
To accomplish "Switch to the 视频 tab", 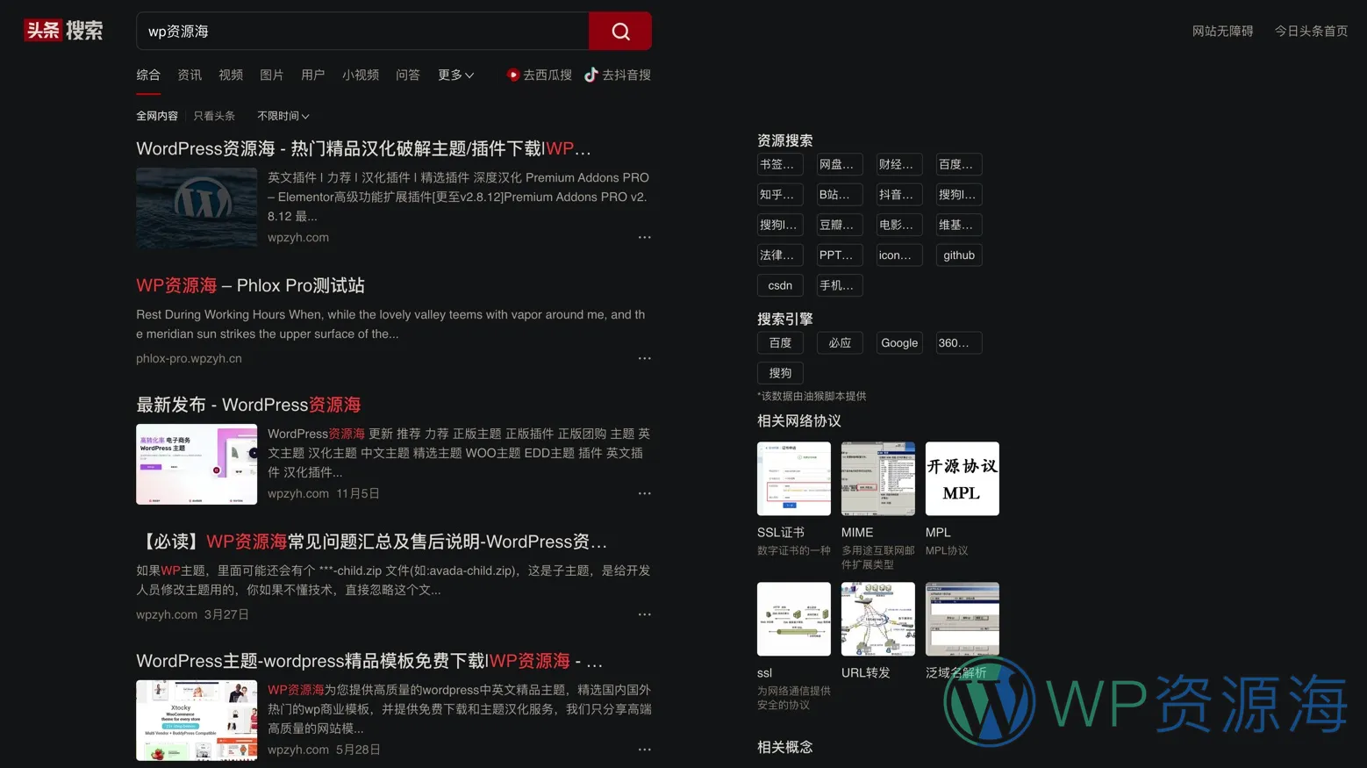I will point(231,75).
